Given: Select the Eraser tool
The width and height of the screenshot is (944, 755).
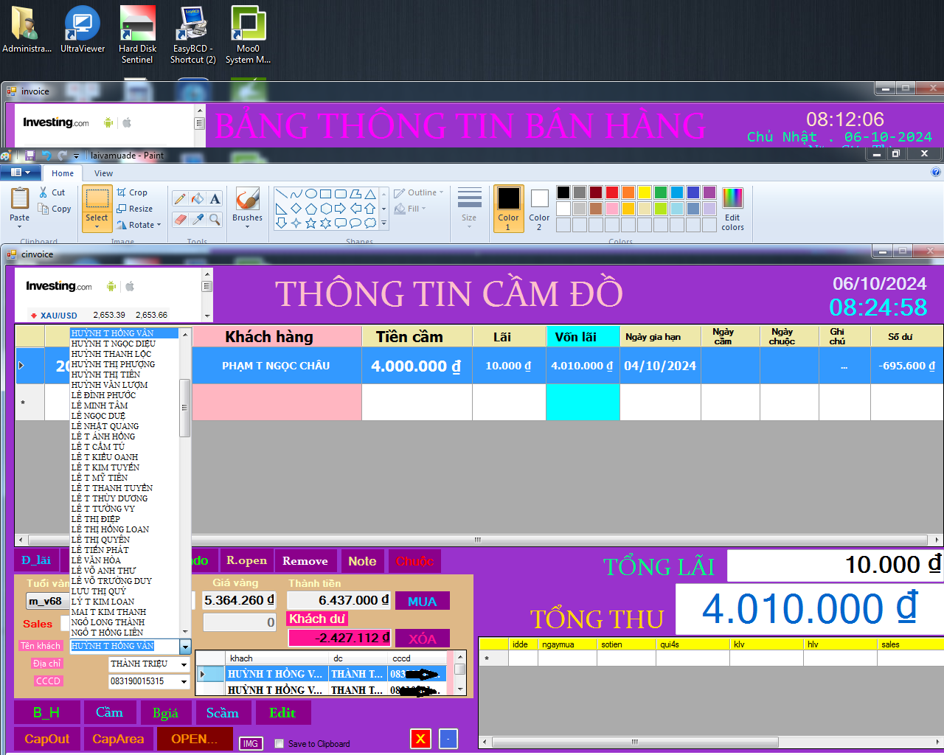Looking at the screenshot, I should click(x=180, y=220).
